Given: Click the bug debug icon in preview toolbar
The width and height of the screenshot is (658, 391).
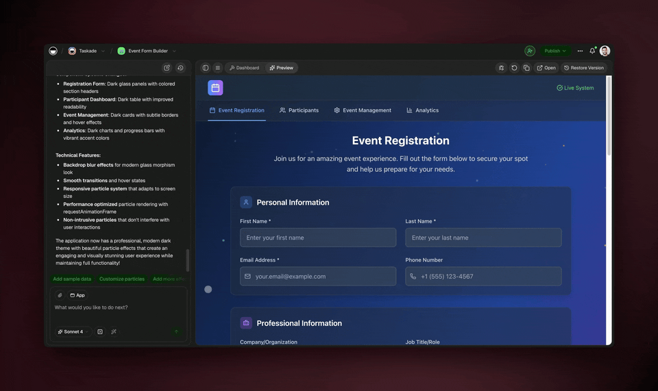Looking at the screenshot, I should pyautogui.click(x=502, y=68).
